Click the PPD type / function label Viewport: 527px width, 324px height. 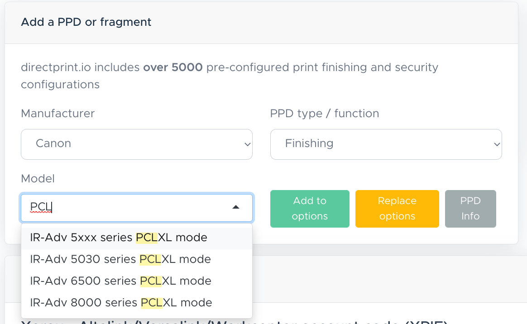pos(324,113)
